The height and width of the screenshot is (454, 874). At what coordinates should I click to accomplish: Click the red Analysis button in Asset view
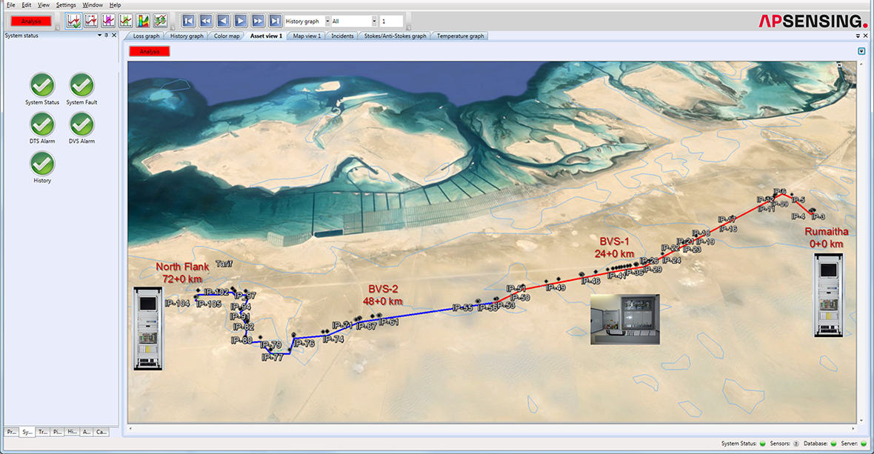coord(150,51)
